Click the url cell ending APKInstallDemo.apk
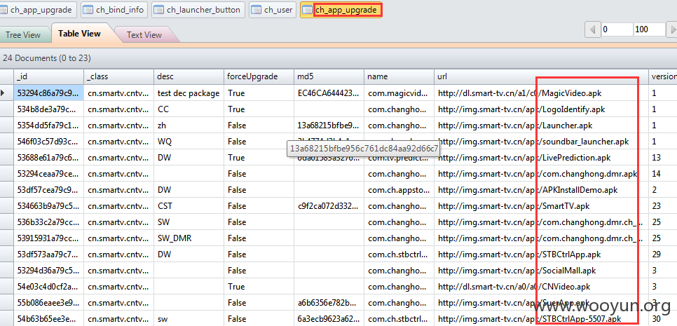 tap(542, 189)
